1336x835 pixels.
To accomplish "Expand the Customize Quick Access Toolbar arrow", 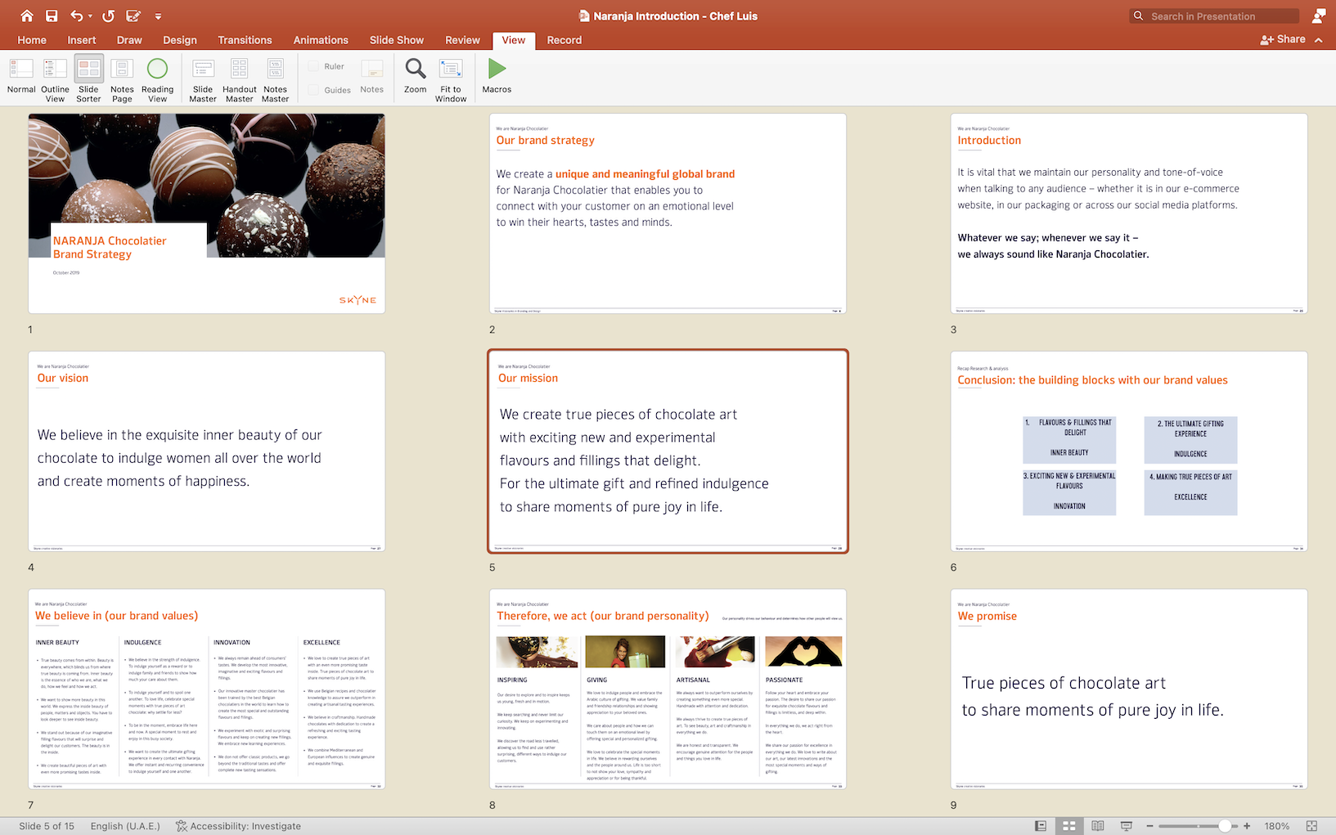I will (x=158, y=16).
